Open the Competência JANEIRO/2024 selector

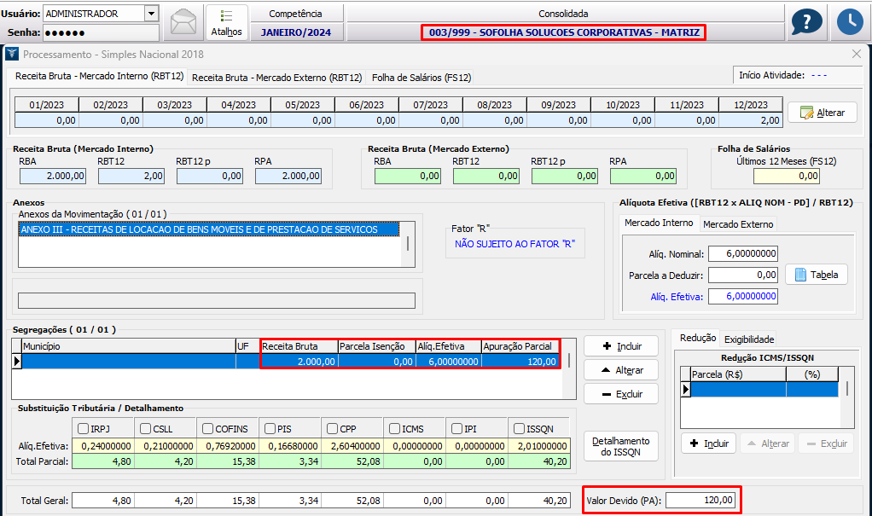295,32
